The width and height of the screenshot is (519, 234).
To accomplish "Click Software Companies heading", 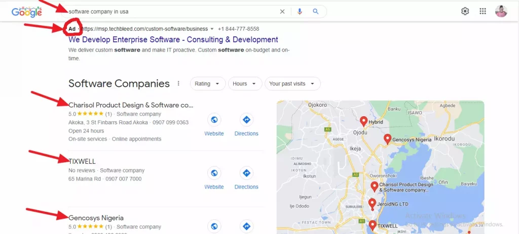I will (119, 83).
